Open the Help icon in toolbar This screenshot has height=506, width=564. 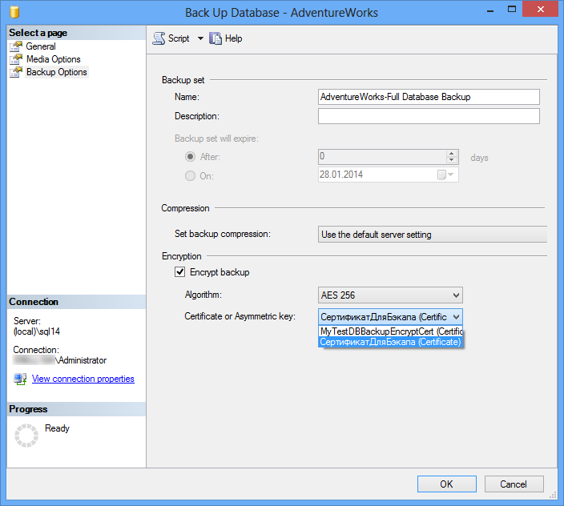(x=216, y=38)
